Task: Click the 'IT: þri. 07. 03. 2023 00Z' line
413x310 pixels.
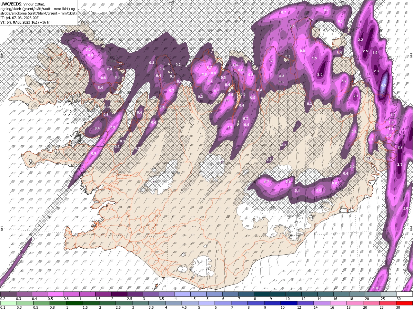Action: [x=20, y=18]
